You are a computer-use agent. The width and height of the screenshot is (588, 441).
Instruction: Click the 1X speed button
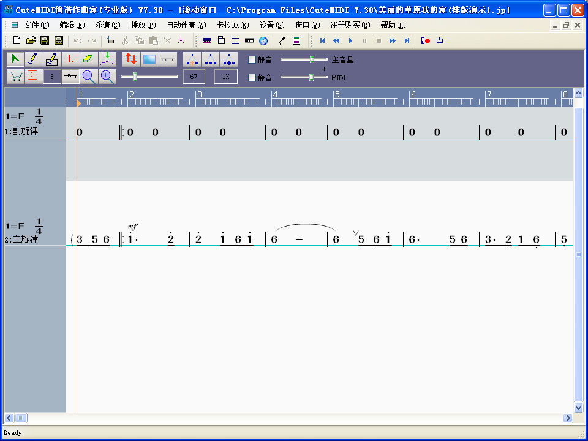(x=225, y=77)
